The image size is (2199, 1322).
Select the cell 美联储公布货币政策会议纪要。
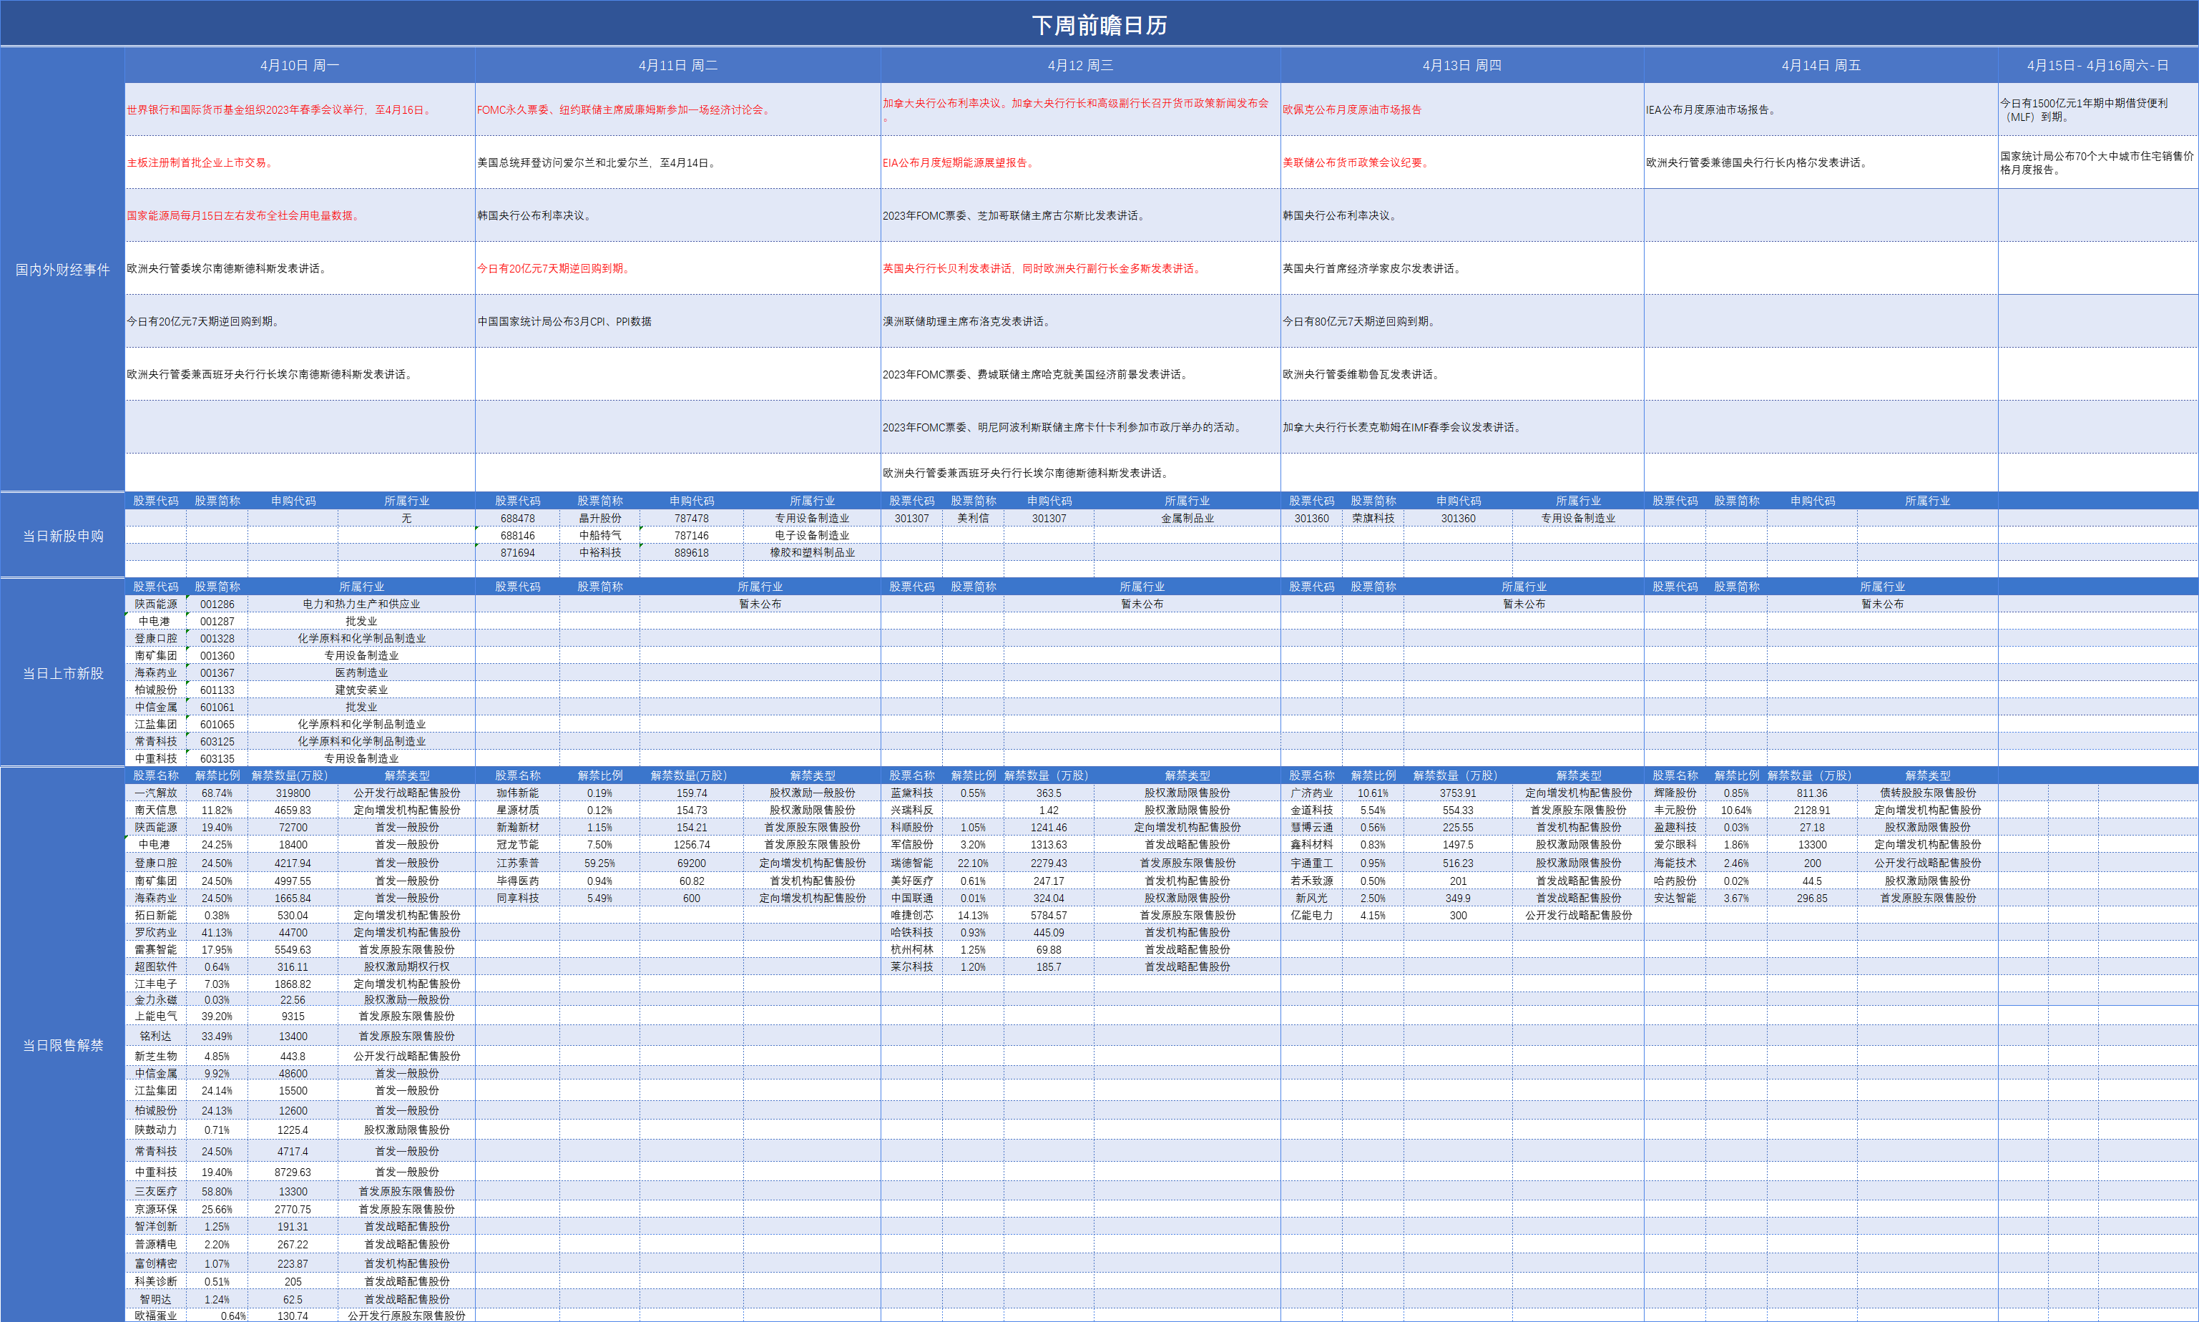pyautogui.click(x=1461, y=162)
